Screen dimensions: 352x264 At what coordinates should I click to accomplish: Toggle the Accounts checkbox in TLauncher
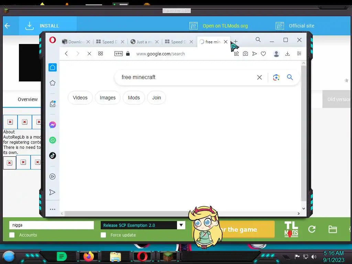(x=12, y=235)
